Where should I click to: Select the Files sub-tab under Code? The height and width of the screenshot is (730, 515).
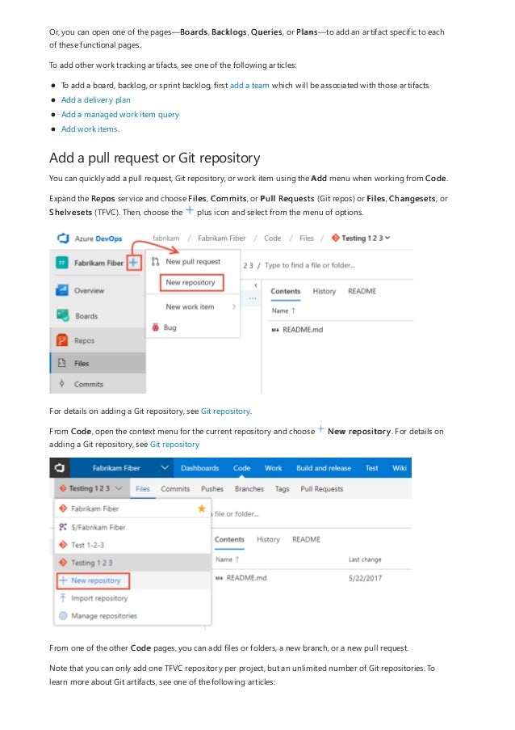[143, 489]
